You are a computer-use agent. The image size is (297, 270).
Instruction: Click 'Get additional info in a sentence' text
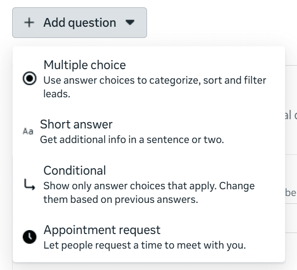[131, 140]
